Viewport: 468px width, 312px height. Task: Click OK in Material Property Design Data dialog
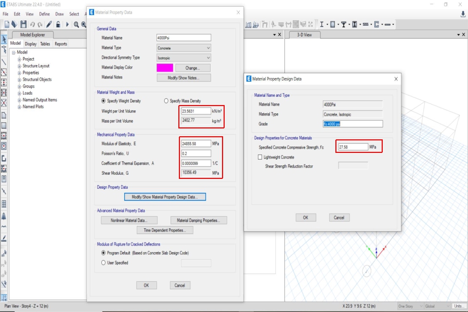tap(306, 218)
